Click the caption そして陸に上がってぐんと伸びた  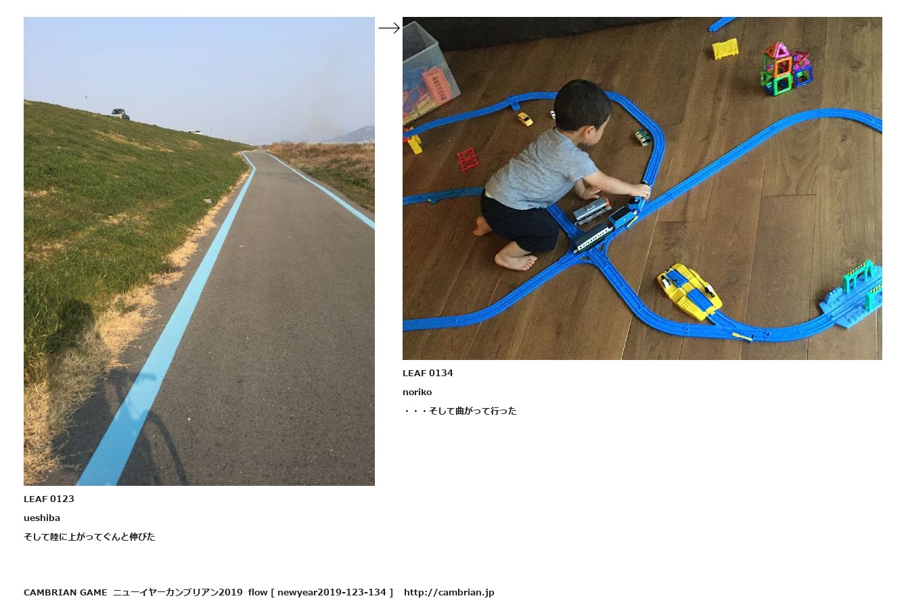pos(89,537)
